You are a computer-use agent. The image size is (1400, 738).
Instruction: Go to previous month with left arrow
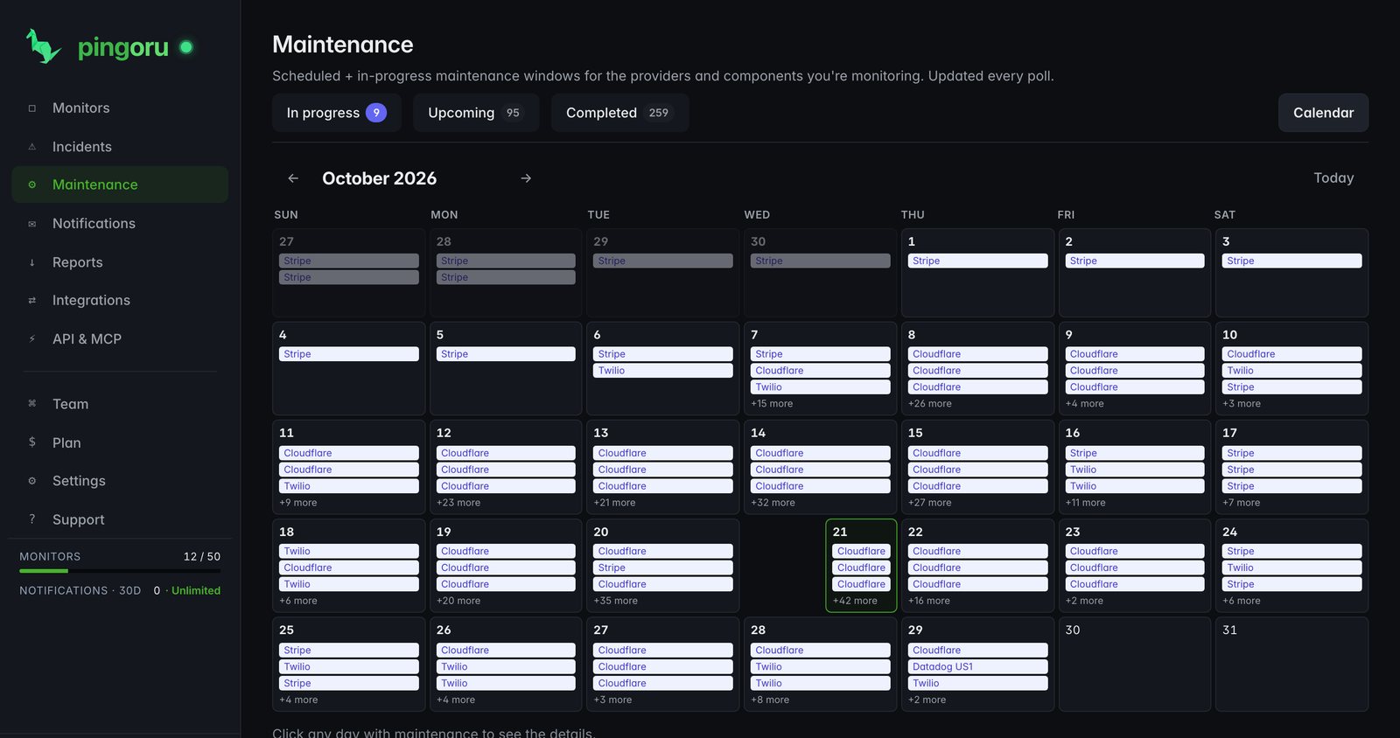tap(293, 178)
